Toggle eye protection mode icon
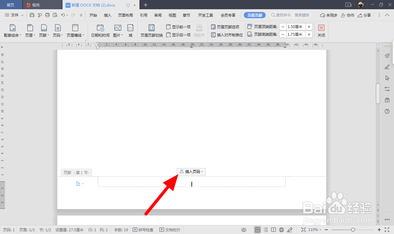The image size is (394, 234). [x=244, y=230]
